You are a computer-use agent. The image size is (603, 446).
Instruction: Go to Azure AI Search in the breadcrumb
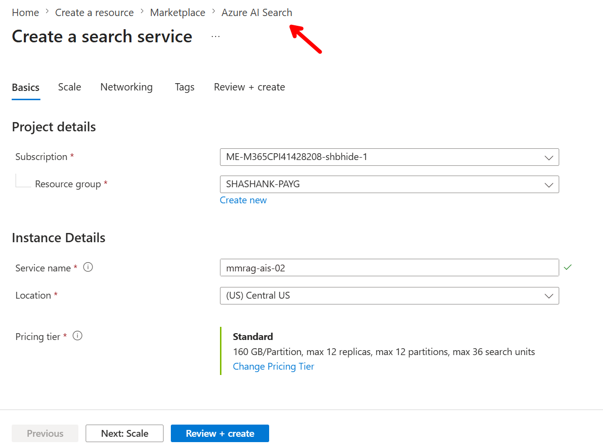pos(257,13)
